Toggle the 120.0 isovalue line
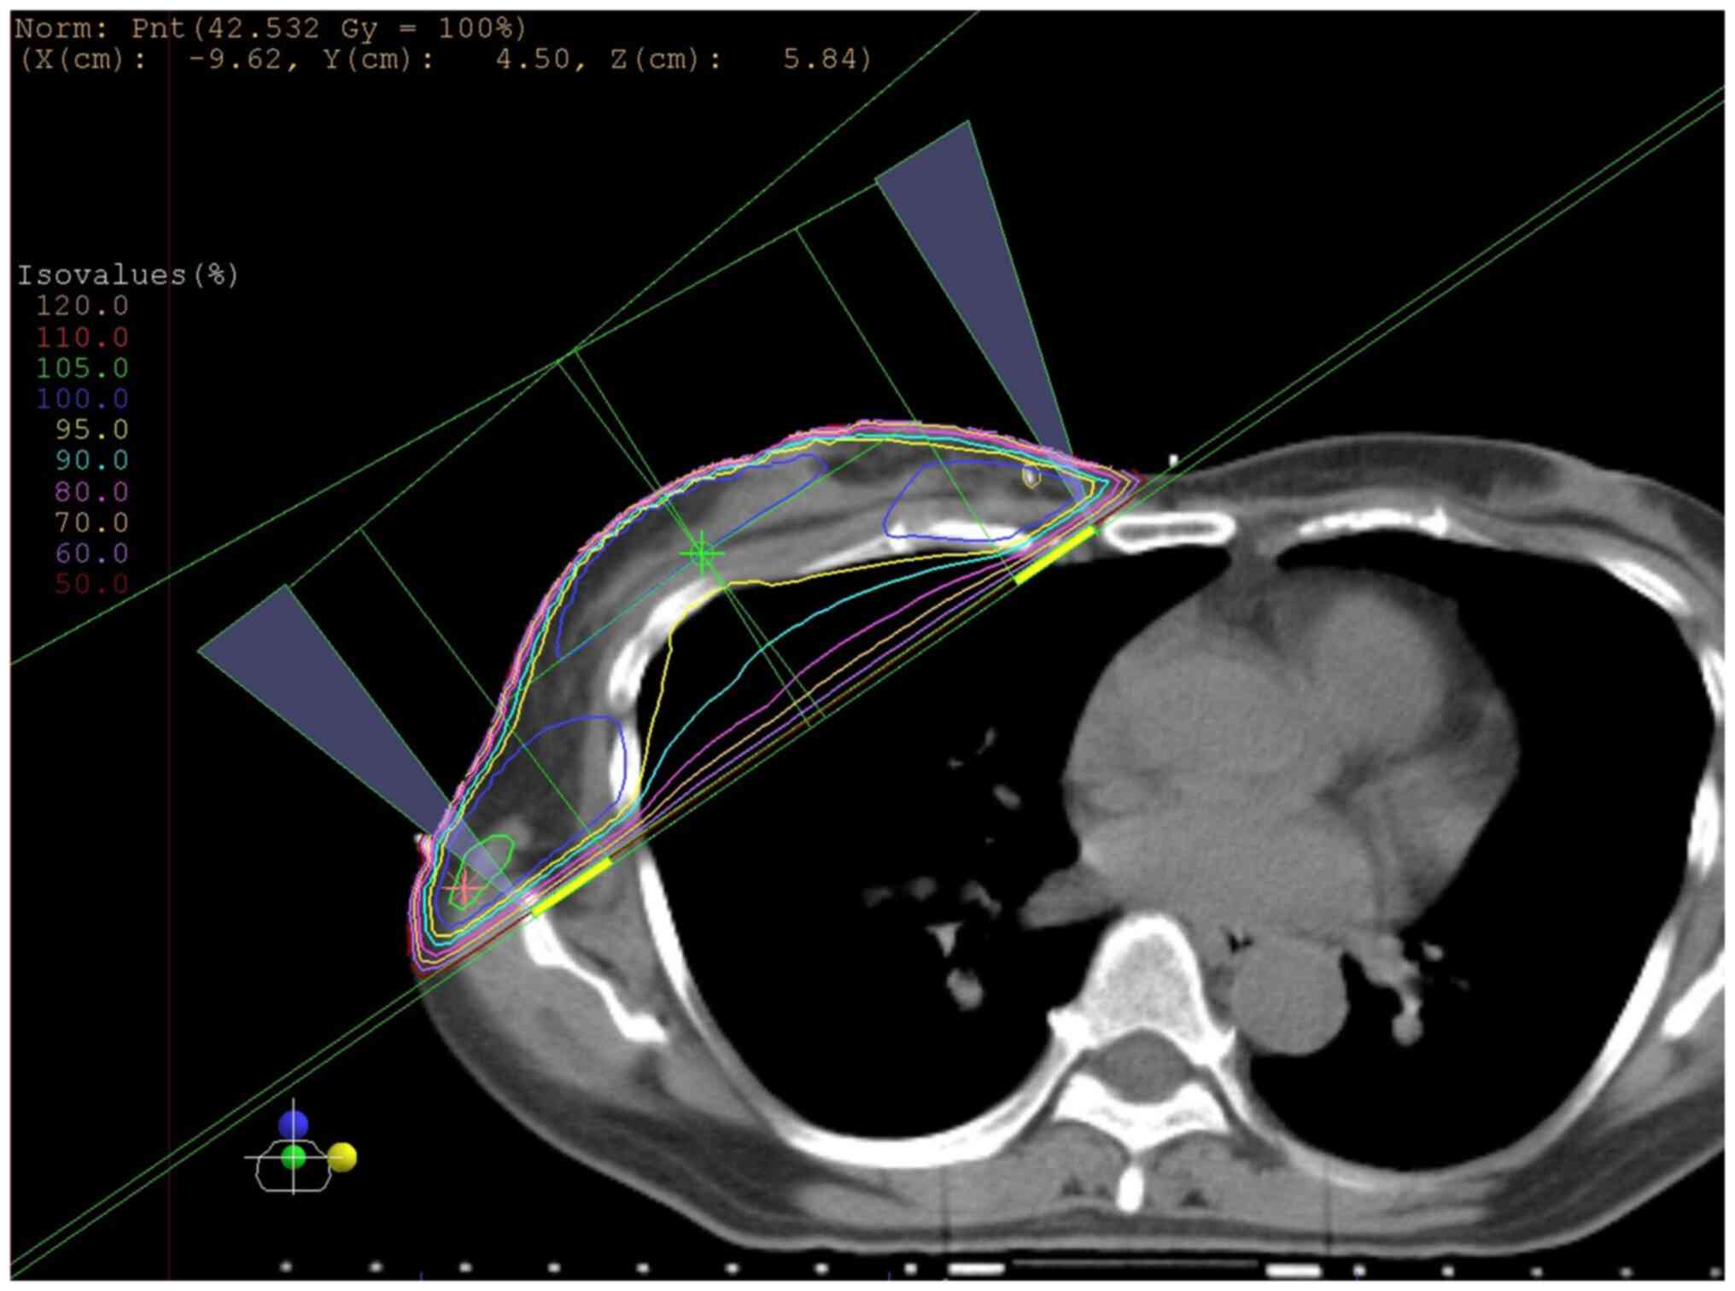 pyautogui.click(x=82, y=306)
